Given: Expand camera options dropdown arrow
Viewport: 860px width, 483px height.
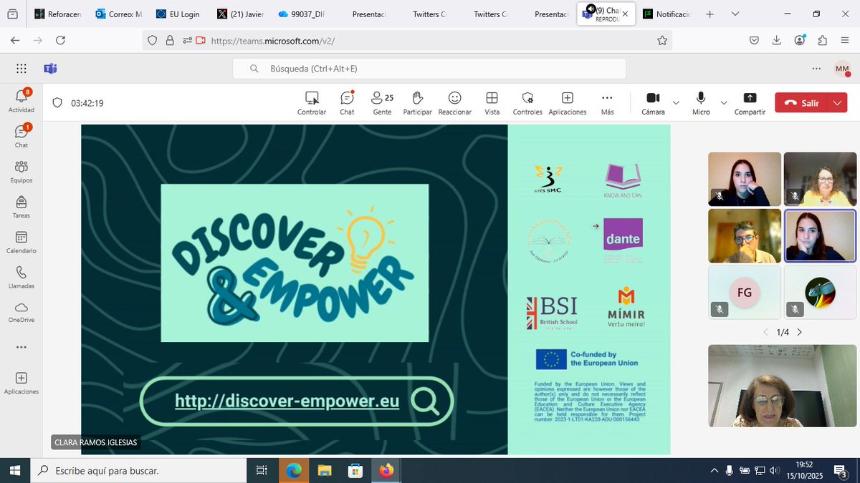Looking at the screenshot, I should 676,102.
